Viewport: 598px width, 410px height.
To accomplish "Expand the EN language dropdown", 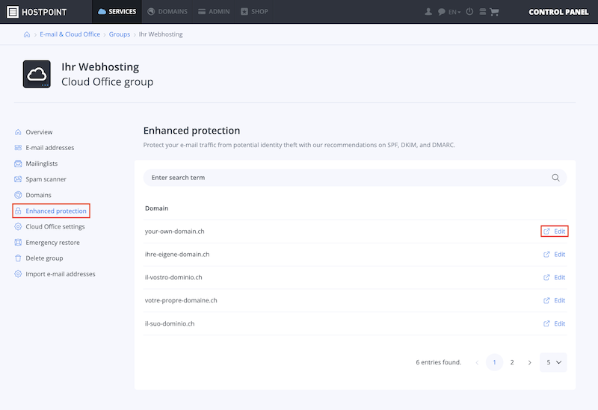I will pos(454,12).
